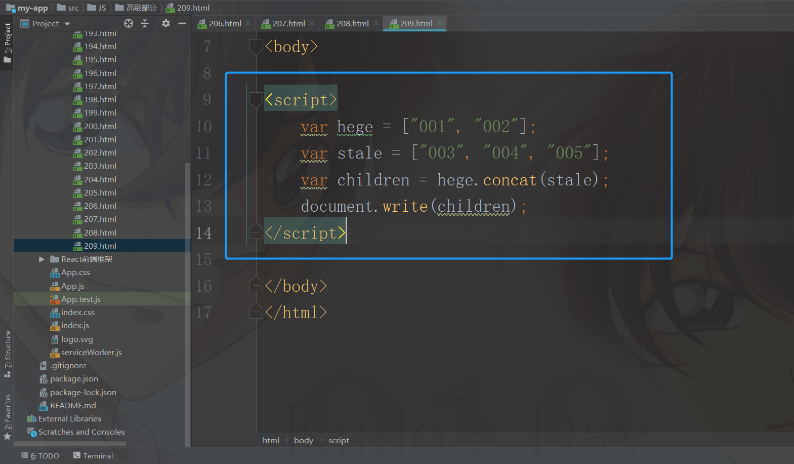
Task: Click the closing script fold marker
Action: pos(256,231)
